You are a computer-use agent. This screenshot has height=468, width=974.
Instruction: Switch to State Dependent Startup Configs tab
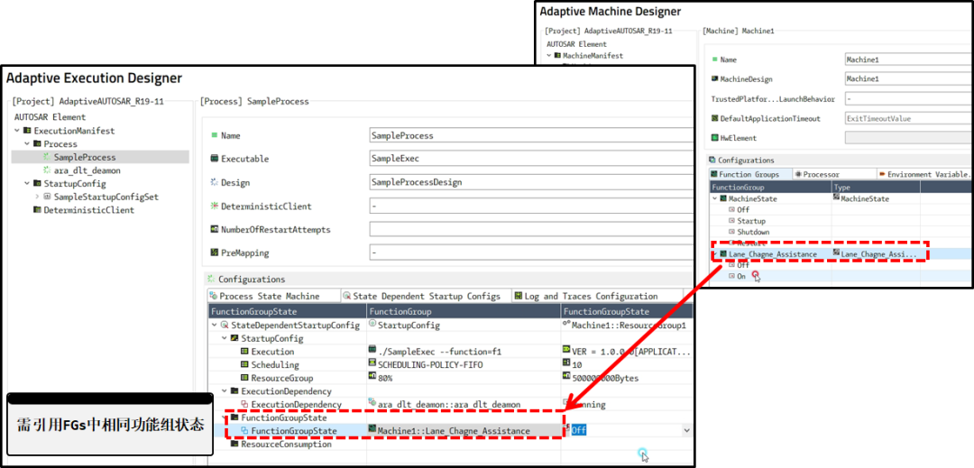point(426,296)
